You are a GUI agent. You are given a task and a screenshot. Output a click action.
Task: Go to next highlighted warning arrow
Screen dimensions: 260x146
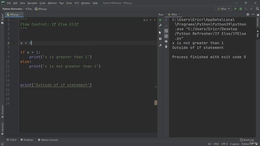[x=155, y=20]
